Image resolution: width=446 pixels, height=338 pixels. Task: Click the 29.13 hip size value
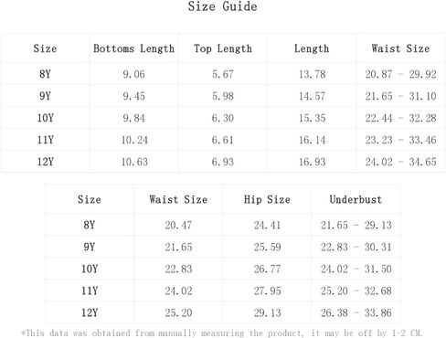click(x=267, y=312)
